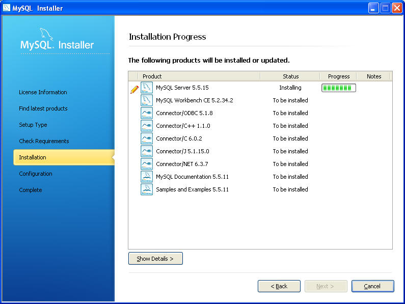Expand installation log with Show Details

point(155,259)
